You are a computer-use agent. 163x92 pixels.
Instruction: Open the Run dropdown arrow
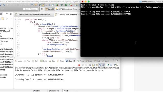68,5
